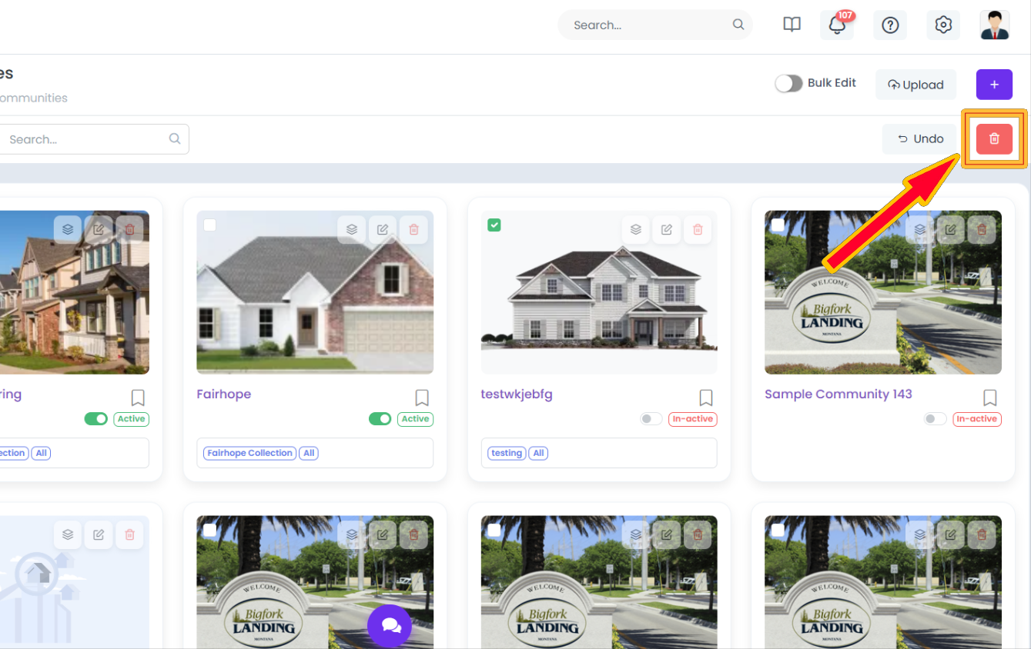This screenshot has height=649, width=1031.
Task: Open the layers icon on the testwkjebfg card
Action: (x=636, y=229)
